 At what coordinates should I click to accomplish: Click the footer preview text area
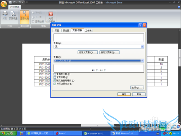pyautogui.click(x=99, y=69)
